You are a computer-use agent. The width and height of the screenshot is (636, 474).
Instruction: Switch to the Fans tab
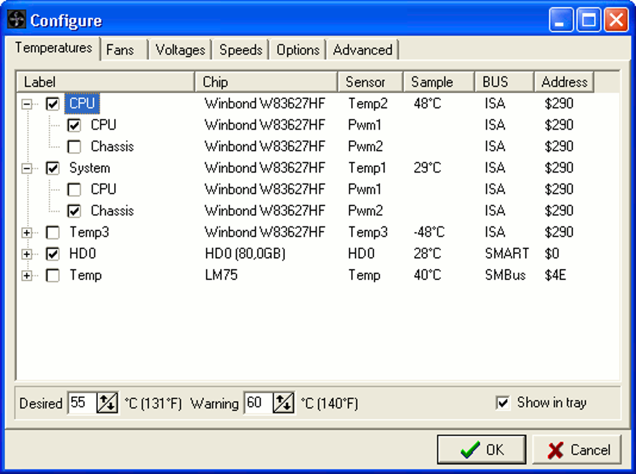click(124, 51)
